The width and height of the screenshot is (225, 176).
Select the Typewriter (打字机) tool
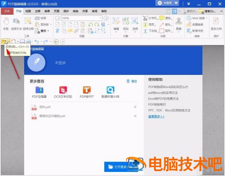[150, 18]
